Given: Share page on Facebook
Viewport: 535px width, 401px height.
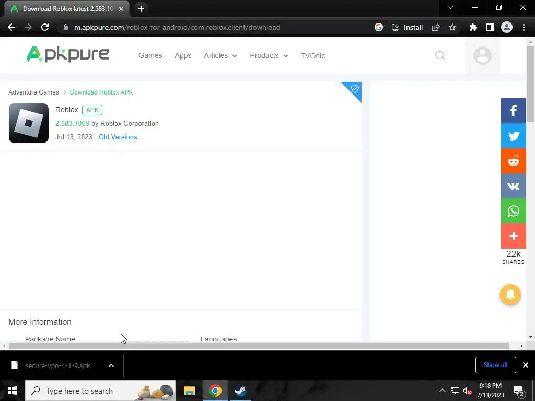Looking at the screenshot, I should (x=513, y=111).
